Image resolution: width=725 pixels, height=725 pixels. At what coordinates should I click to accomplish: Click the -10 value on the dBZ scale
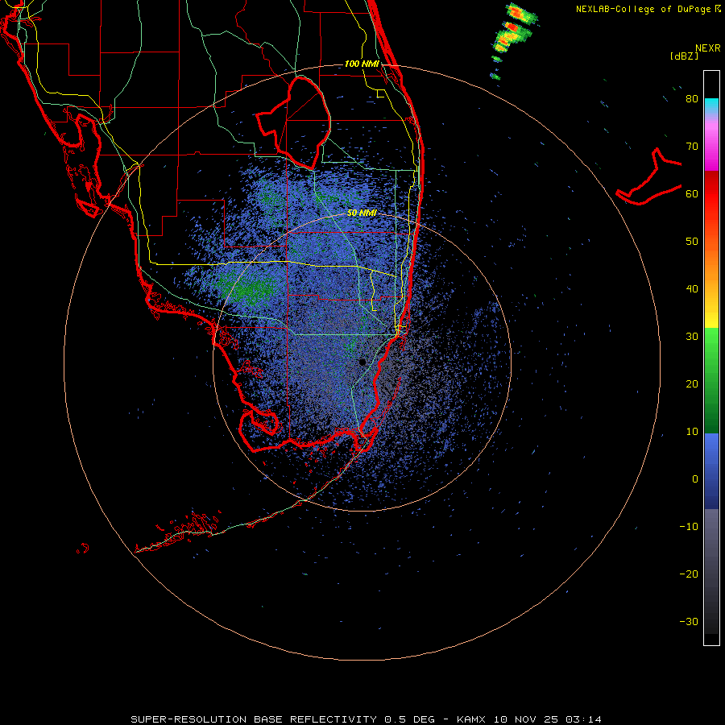(689, 527)
